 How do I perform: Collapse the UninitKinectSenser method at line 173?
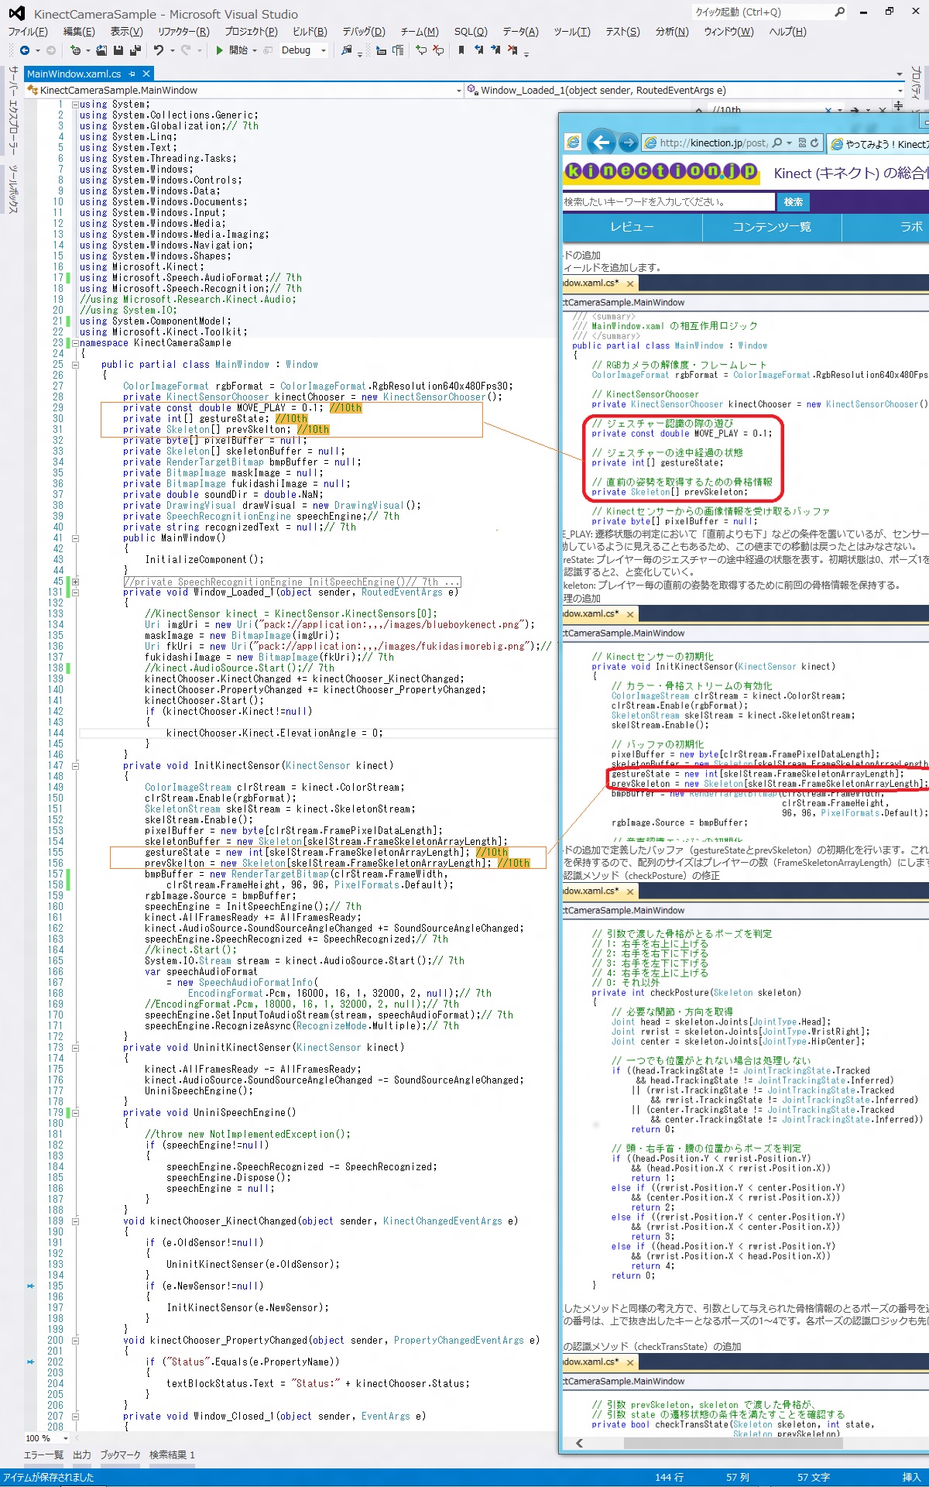[75, 1048]
